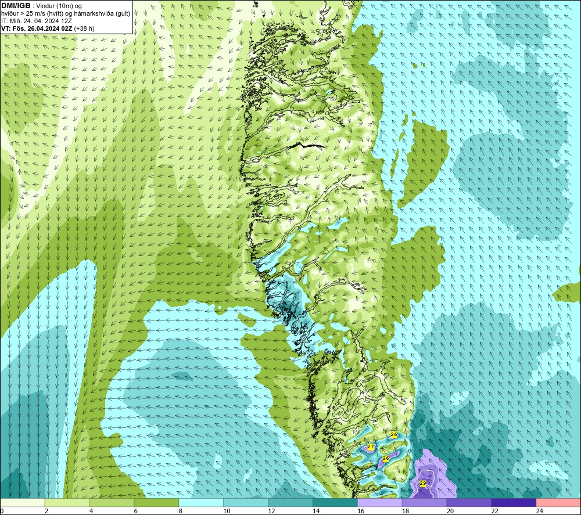Click the scale label '24' under the color bar
Image resolution: width=581 pixels, height=515 pixels.
pyautogui.click(x=539, y=511)
